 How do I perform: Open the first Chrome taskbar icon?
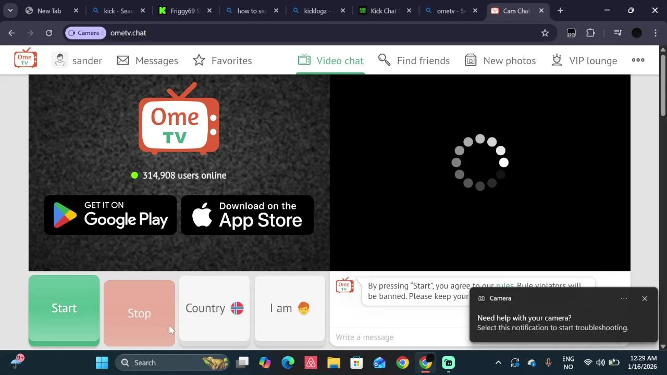tap(402, 362)
